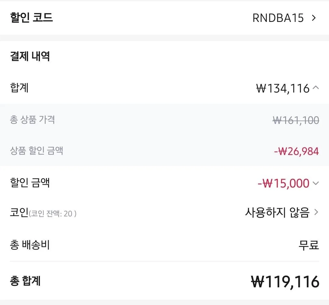Screen dimensions: 329x305
Task: Tap the 합계 subtotal label
Action: click(x=19, y=88)
